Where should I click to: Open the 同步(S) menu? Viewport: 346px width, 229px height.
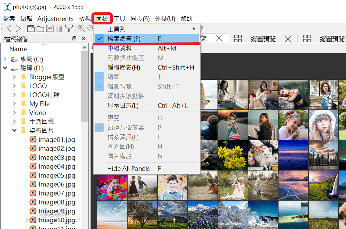pyautogui.click(x=140, y=19)
